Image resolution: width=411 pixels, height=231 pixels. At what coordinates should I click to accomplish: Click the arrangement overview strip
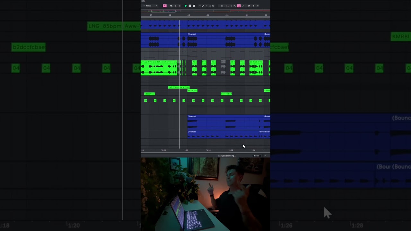pos(205,11)
